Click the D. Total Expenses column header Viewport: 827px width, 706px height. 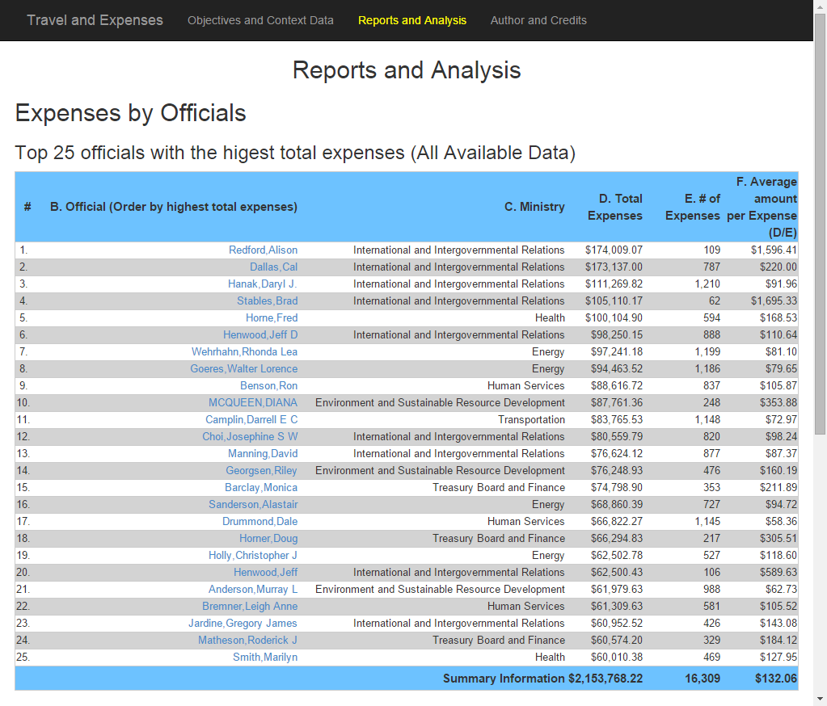615,207
